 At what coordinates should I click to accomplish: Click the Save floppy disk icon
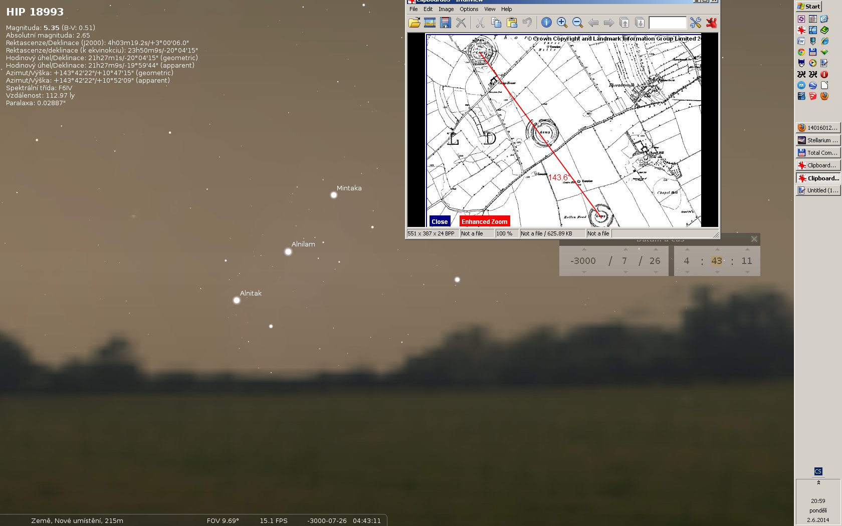[x=445, y=23]
